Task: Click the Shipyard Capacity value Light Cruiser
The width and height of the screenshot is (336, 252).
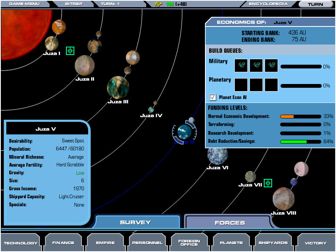Action: 71,197
